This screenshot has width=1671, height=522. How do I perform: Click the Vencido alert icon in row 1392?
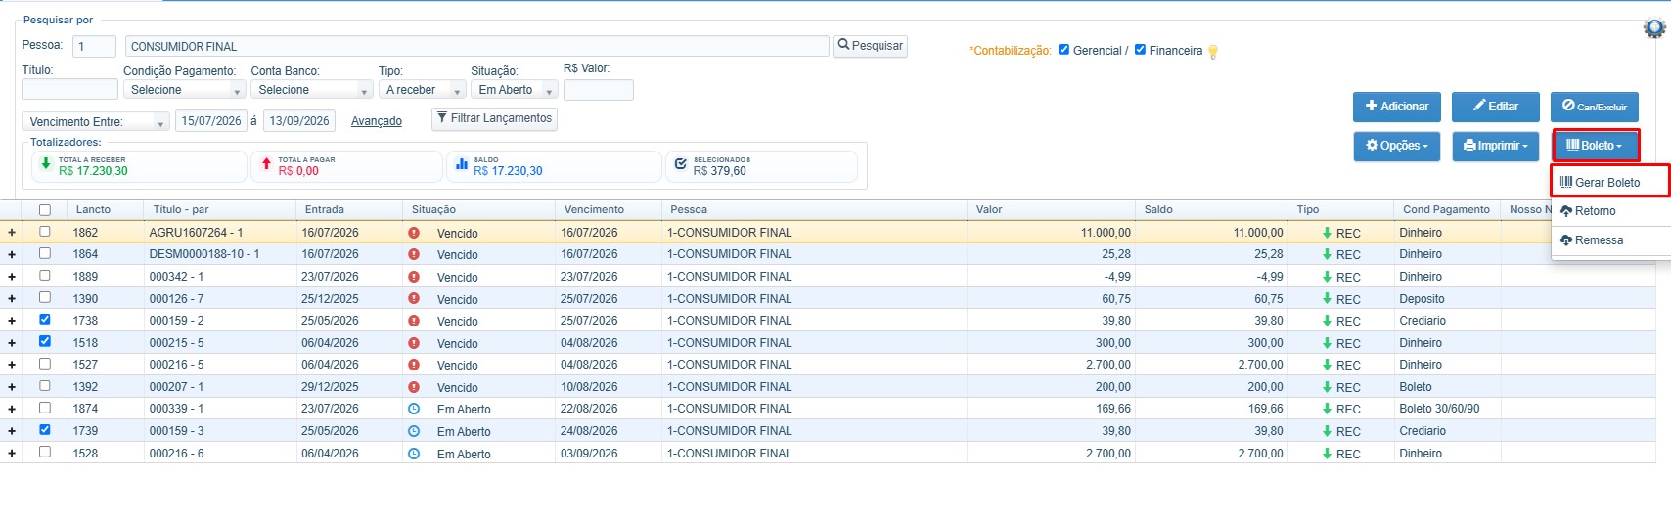click(414, 387)
